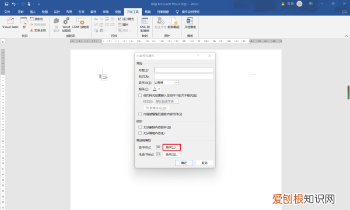This screenshot has width=350, height=210.
Task: Switch to Home (开始) tab
Action: (20, 12)
